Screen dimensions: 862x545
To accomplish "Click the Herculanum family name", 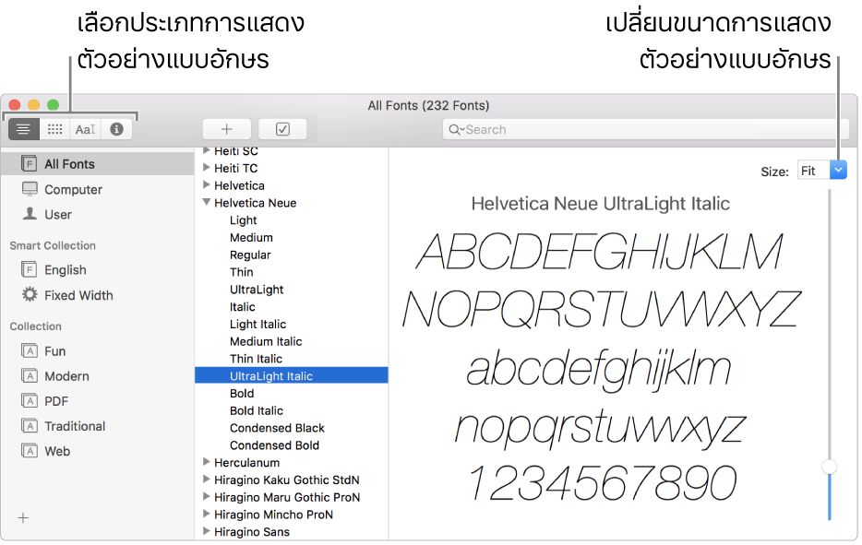I will click(x=246, y=463).
